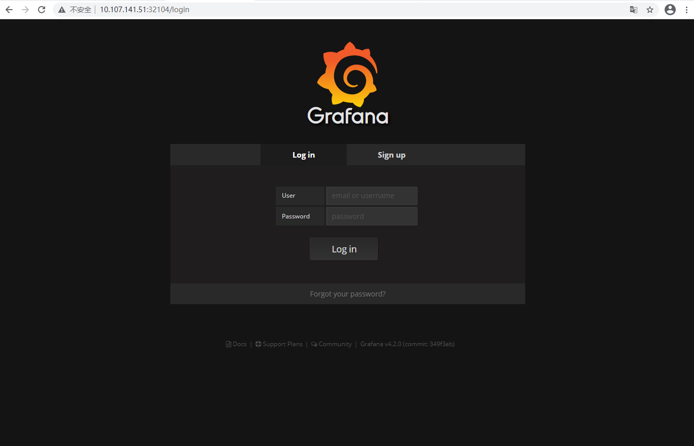This screenshot has height=446, width=694.
Task: Click the Grafana swirl logo
Action: click(x=348, y=74)
